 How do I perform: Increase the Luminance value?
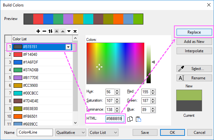tap(117, 108)
